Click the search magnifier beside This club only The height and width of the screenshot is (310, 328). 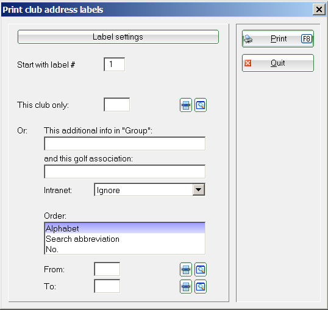click(201, 105)
